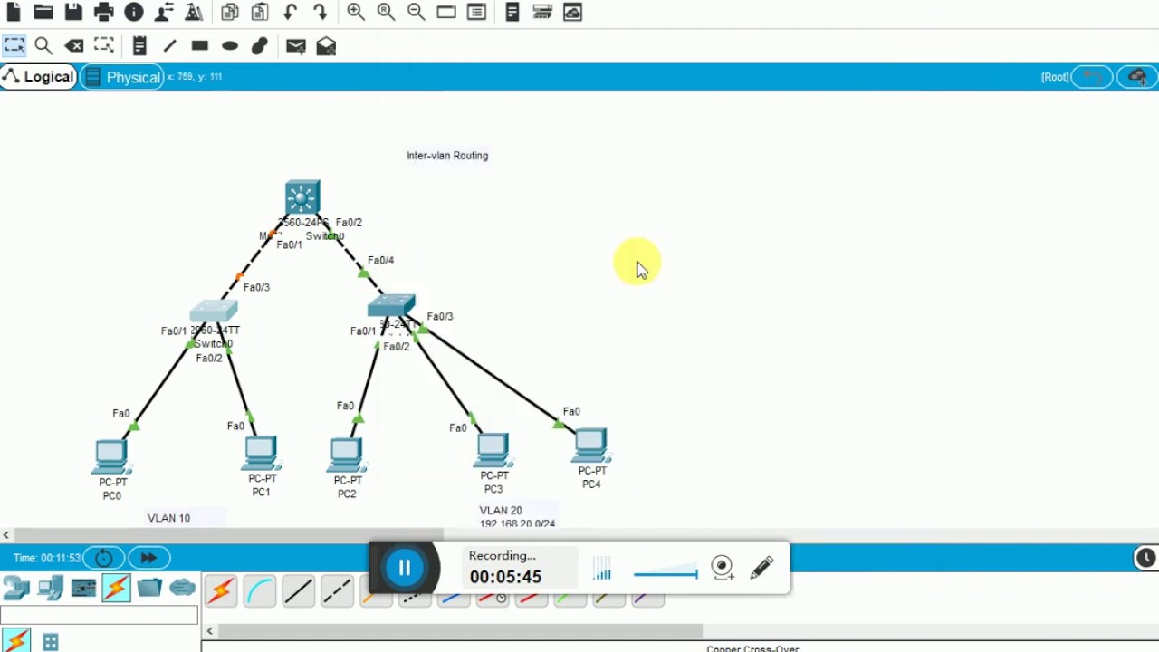Add a Complex PDU envelope
Screen dimensions: 1159x652
pyautogui.click(x=326, y=45)
